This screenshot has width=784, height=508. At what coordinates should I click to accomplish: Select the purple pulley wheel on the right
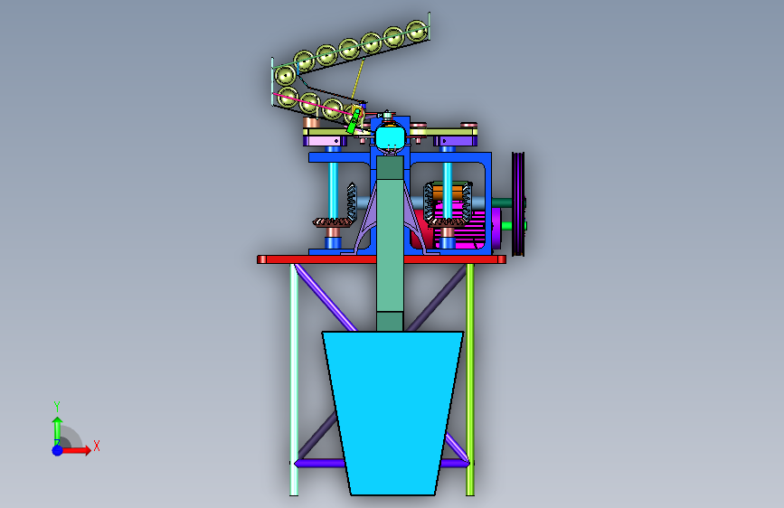(518, 204)
